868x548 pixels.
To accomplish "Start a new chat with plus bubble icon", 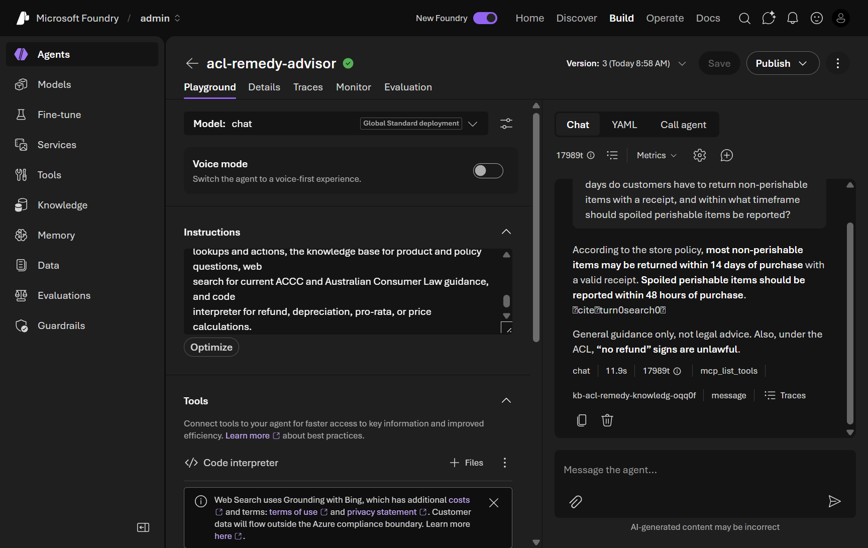I will point(727,155).
